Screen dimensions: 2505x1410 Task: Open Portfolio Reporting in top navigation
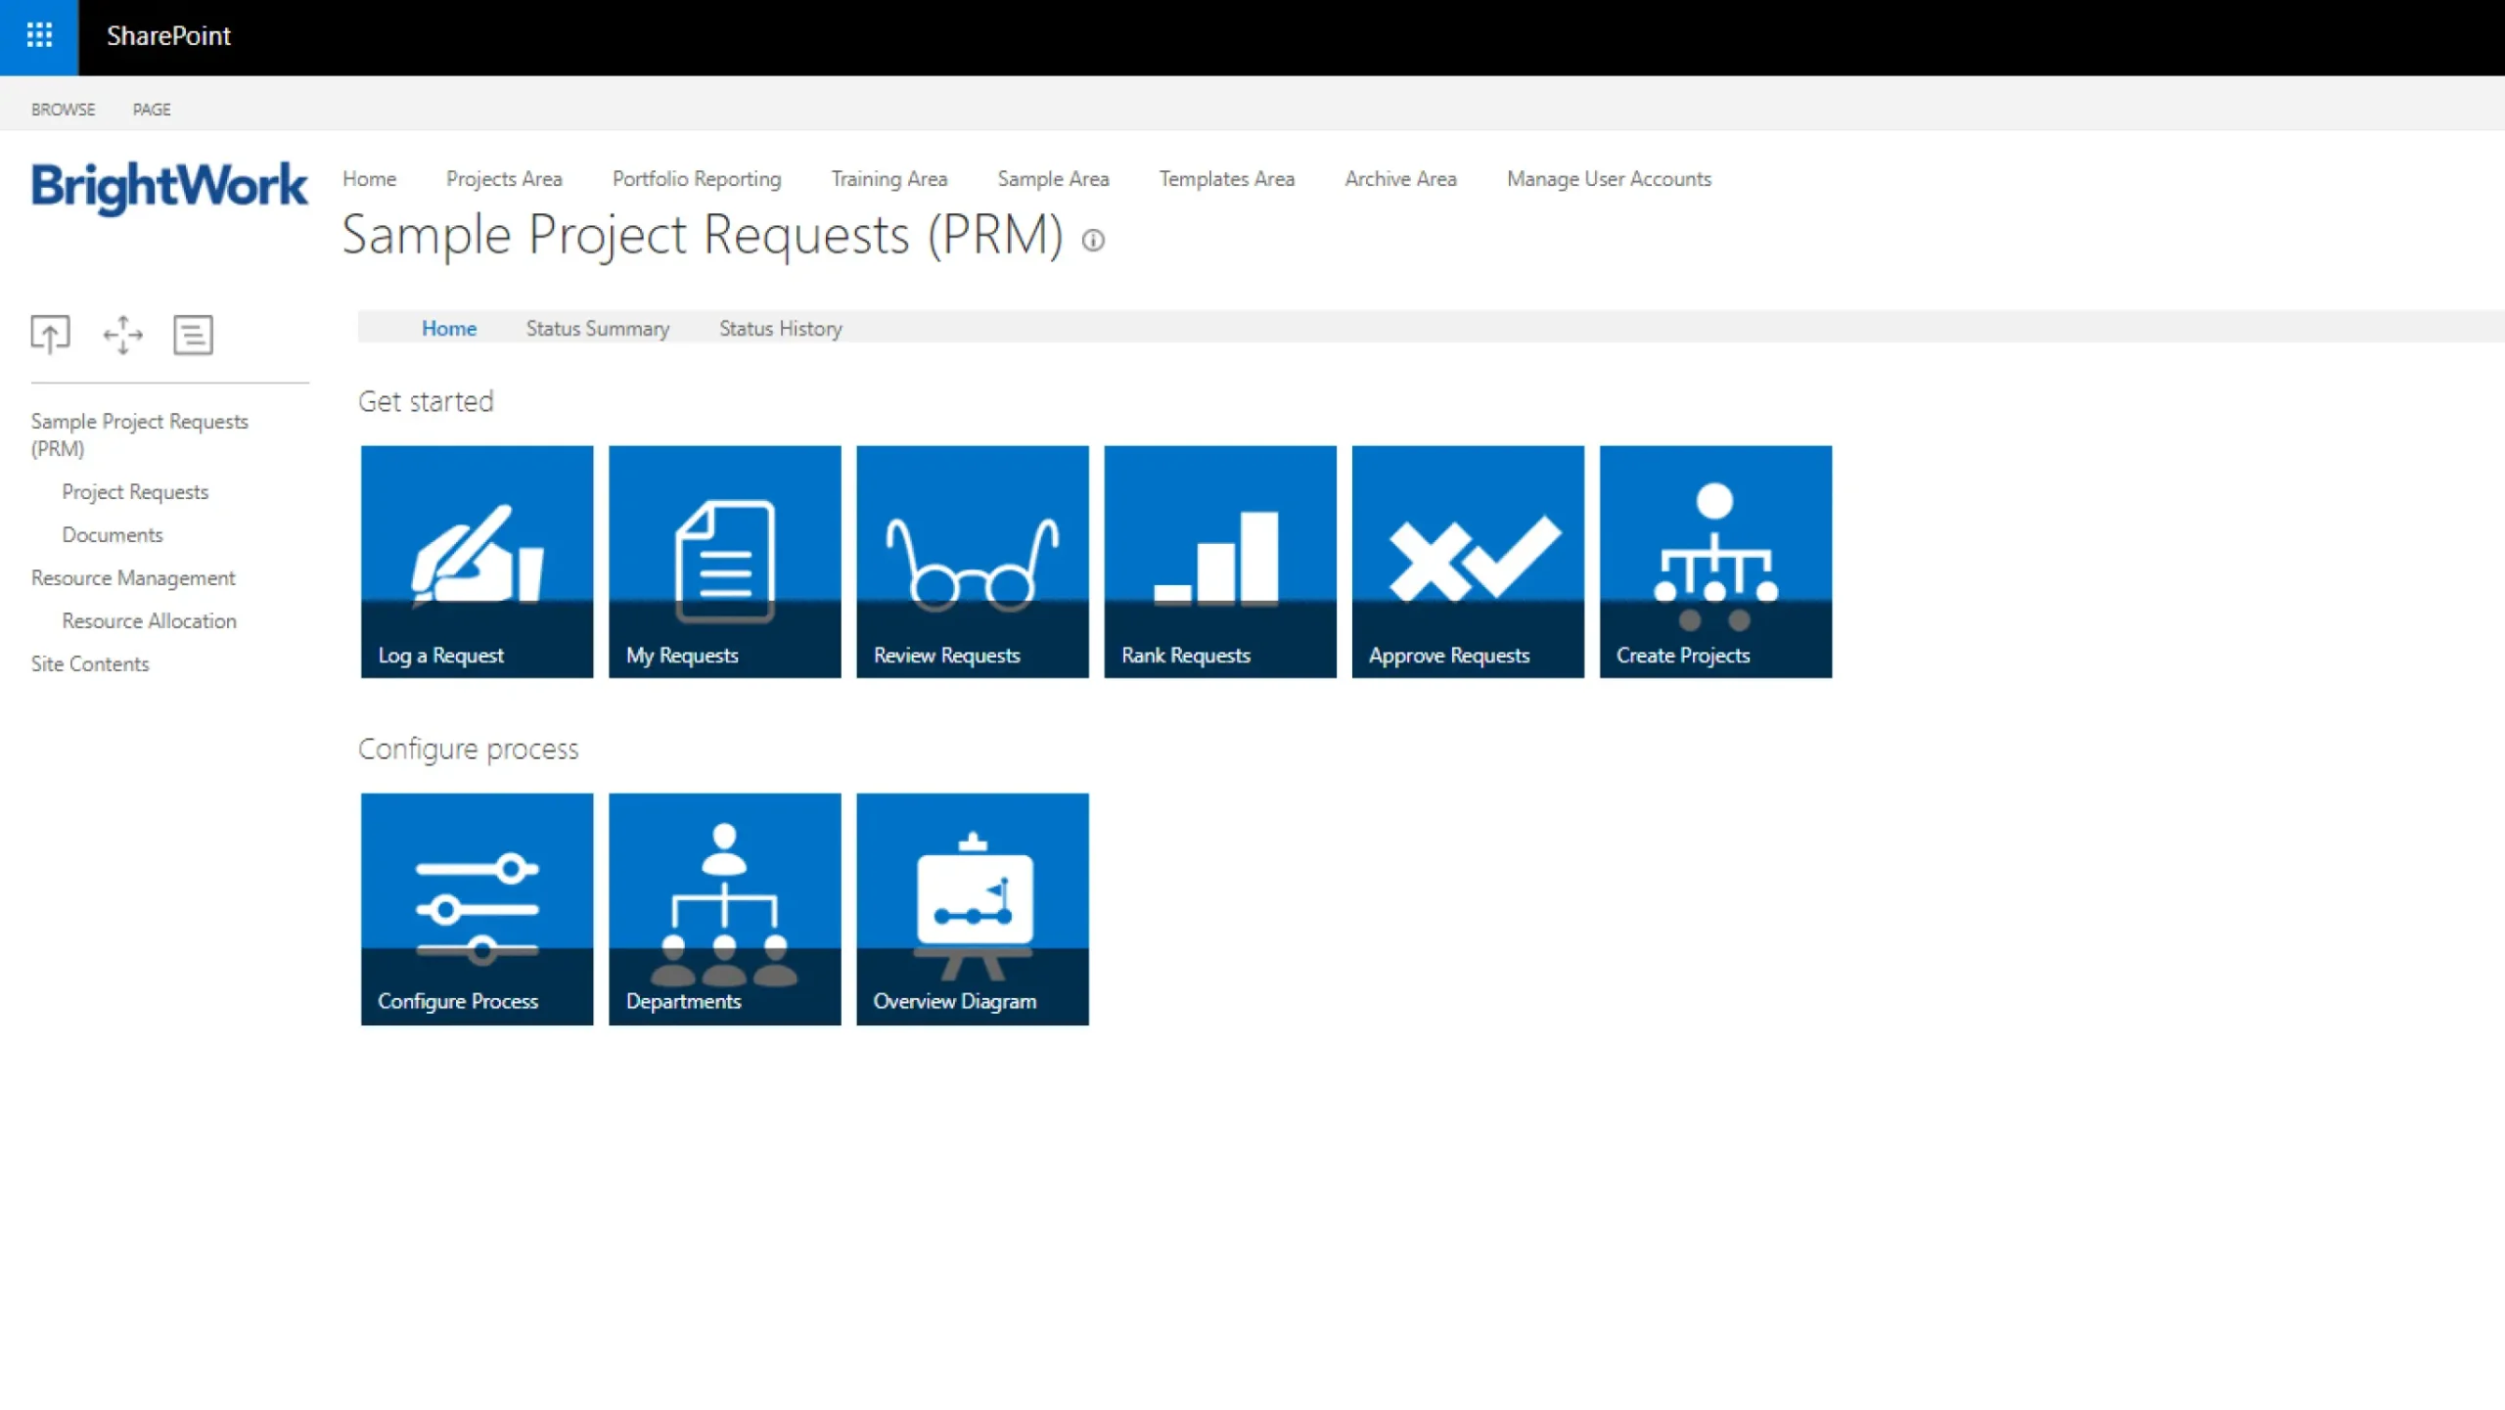[697, 179]
